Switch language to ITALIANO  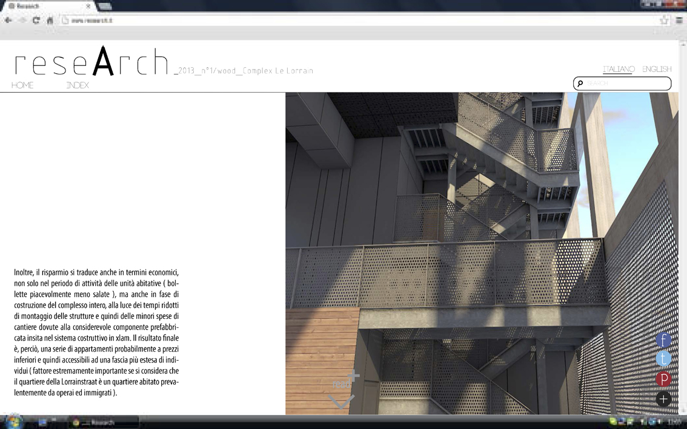(x=619, y=69)
